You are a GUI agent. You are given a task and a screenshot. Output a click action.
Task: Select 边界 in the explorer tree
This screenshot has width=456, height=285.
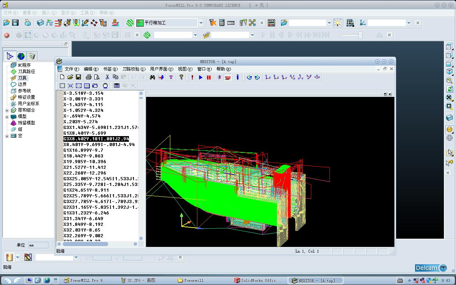click(22, 84)
